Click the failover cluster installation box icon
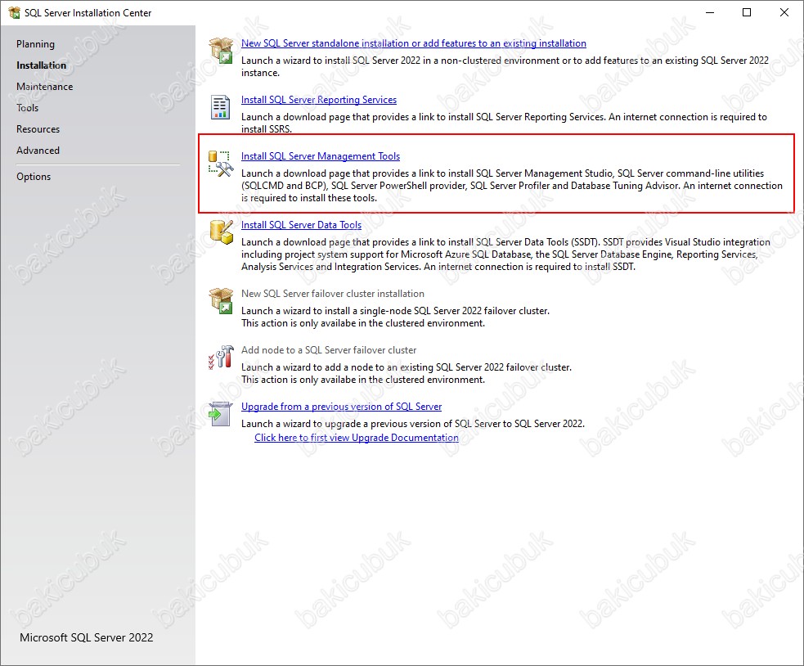 pos(221,300)
